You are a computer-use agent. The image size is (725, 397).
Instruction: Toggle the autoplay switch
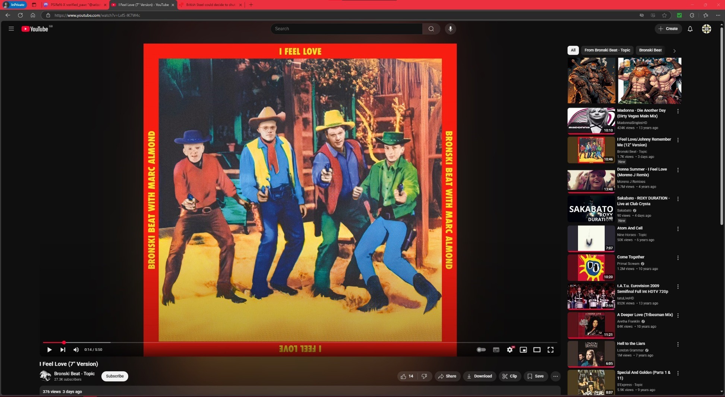[481, 350]
